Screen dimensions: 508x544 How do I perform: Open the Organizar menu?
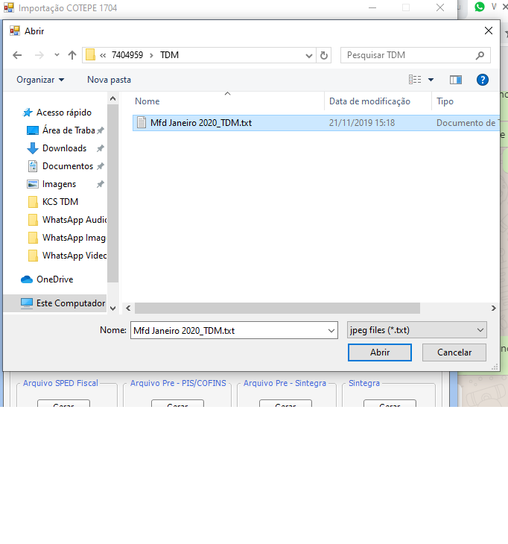(40, 80)
